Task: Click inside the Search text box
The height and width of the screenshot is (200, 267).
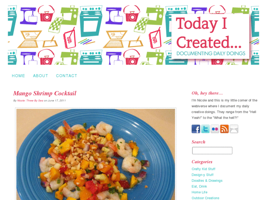Action: point(212,150)
